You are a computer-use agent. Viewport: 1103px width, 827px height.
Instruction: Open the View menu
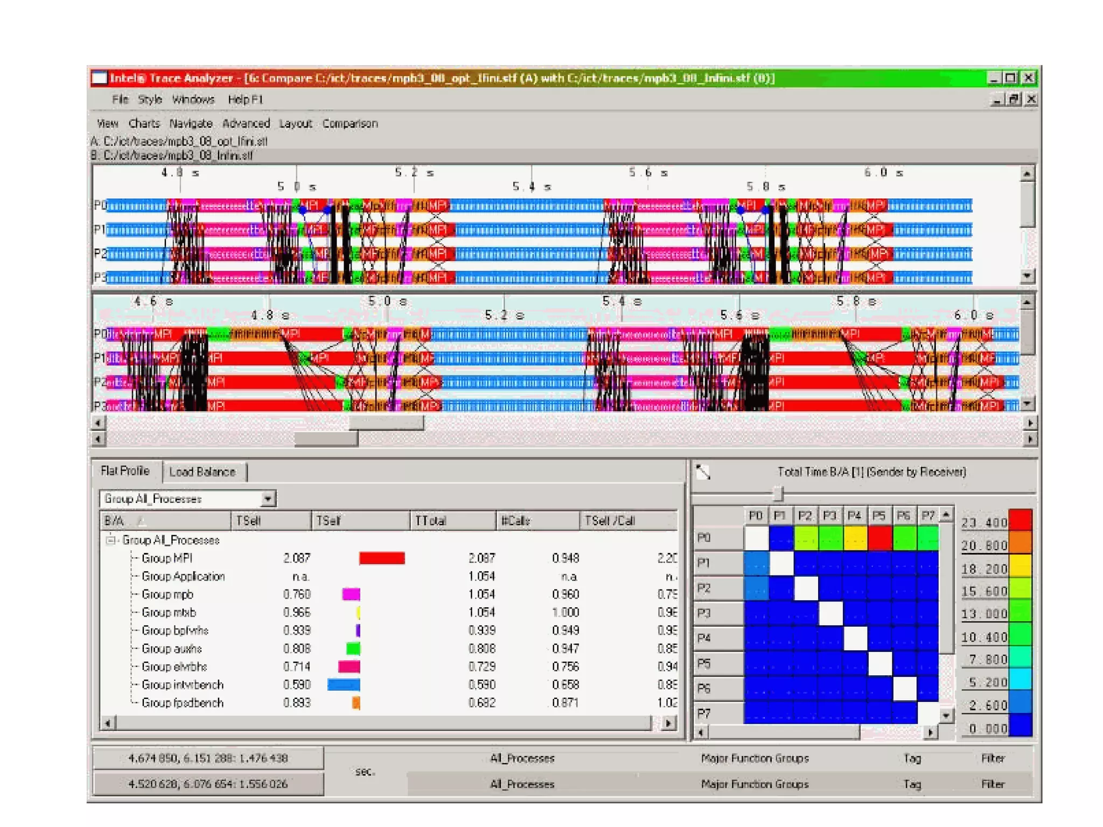pyautogui.click(x=107, y=124)
